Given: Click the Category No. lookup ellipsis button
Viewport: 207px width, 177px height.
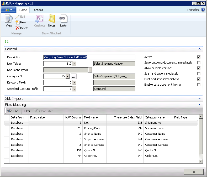Looking at the screenshot, I should (74, 76).
